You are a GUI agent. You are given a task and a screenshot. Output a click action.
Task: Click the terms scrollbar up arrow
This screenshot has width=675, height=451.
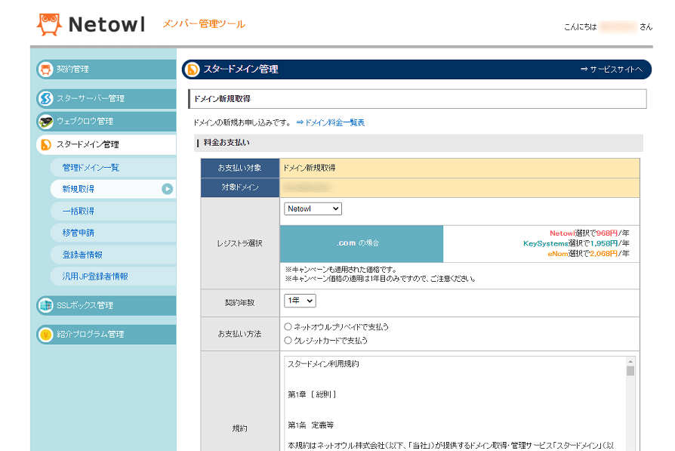point(630,361)
